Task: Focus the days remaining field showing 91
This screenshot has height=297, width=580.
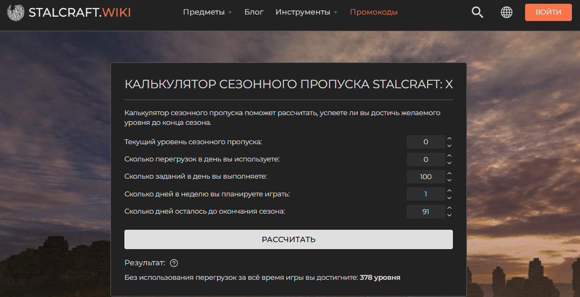Action: point(426,211)
